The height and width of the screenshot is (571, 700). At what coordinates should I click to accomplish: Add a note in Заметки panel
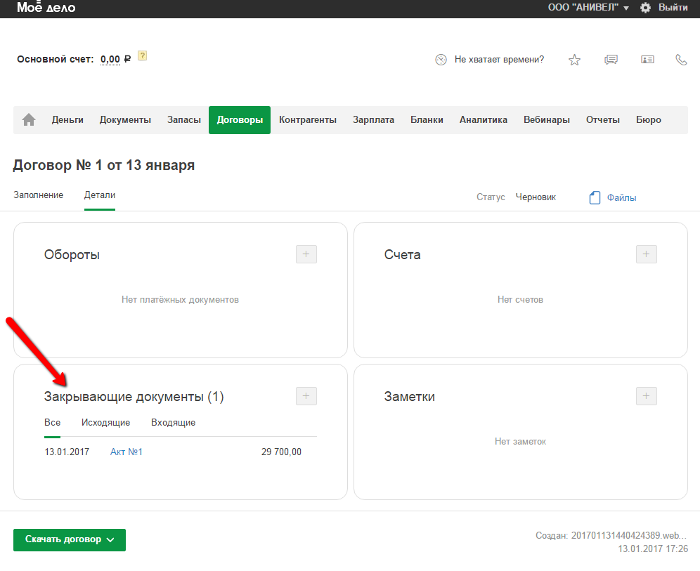coord(646,396)
